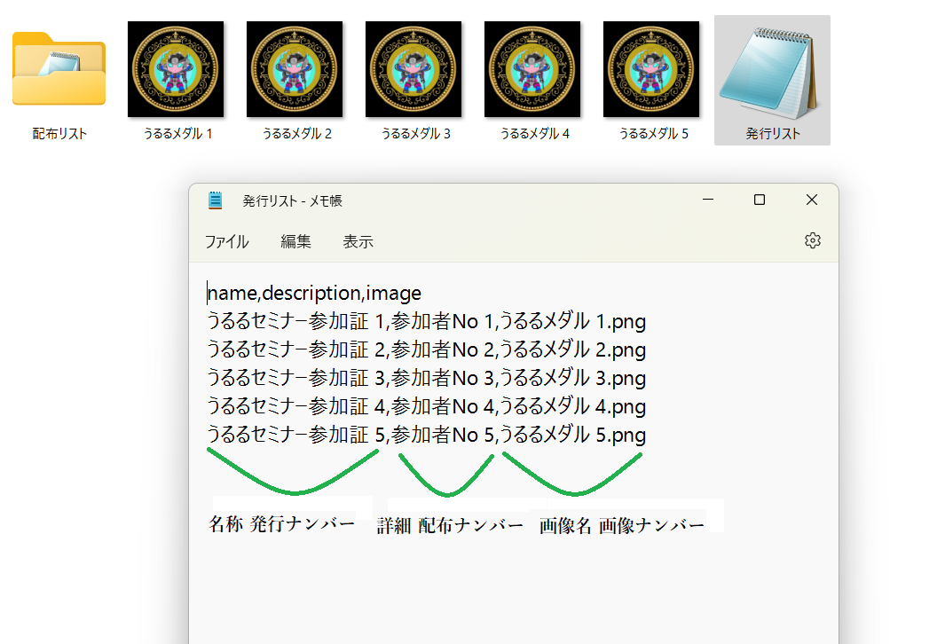Click the 発行リスト - メモ帳 window title

[292, 200]
